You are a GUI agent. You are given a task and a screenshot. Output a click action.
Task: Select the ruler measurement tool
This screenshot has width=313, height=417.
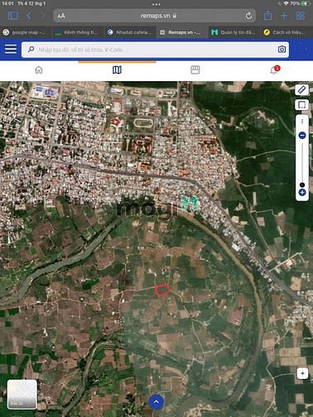[302, 90]
